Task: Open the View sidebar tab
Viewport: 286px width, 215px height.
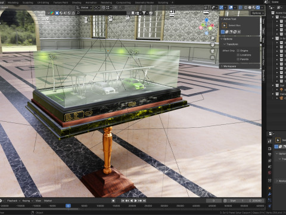Action: (263, 40)
